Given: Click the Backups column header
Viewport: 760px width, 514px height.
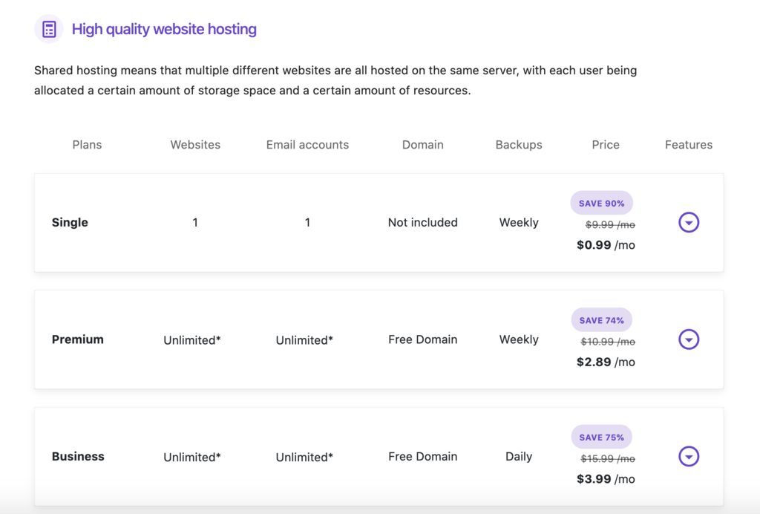Looking at the screenshot, I should (518, 145).
